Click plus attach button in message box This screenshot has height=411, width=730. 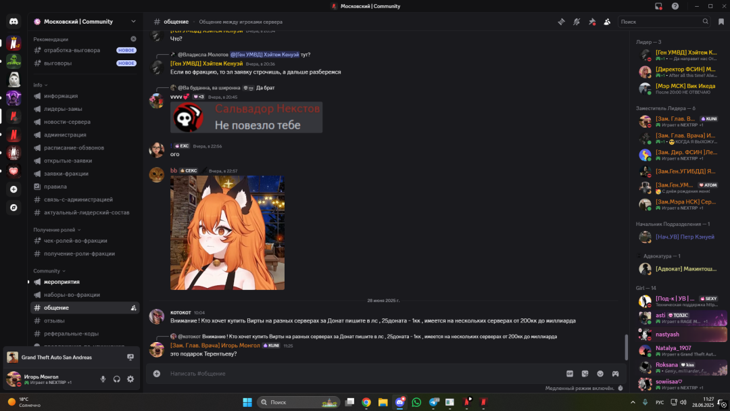(157, 374)
